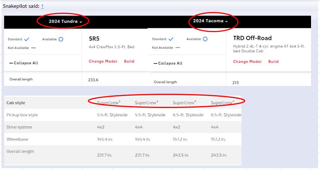The width and height of the screenshot is (320, 170).
Task: Collapse All sections in the Tundra panel
Action: 24,63
